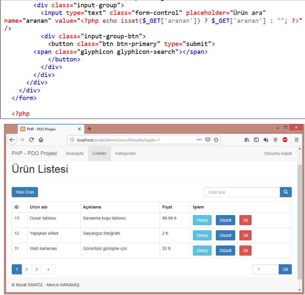Click the Yeni Ürün button
This screenshot has width=305, height=295.
25,192
